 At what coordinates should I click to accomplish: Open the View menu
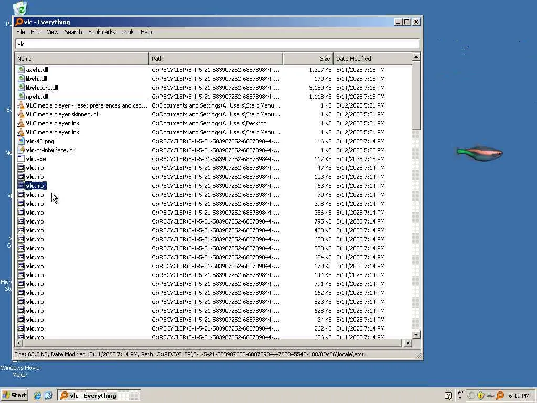point(52,32)
